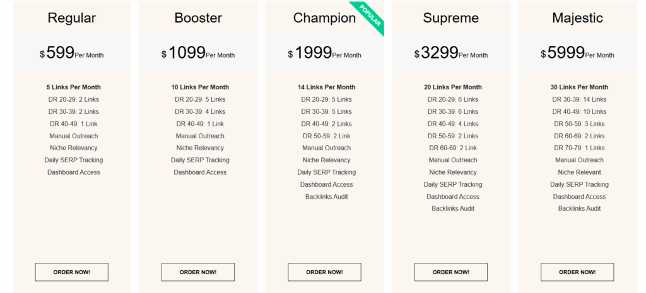Screen dimensions: 646x293
Task: Click Backlinks Audit in Supreme plan
Action: coord(453,209)
